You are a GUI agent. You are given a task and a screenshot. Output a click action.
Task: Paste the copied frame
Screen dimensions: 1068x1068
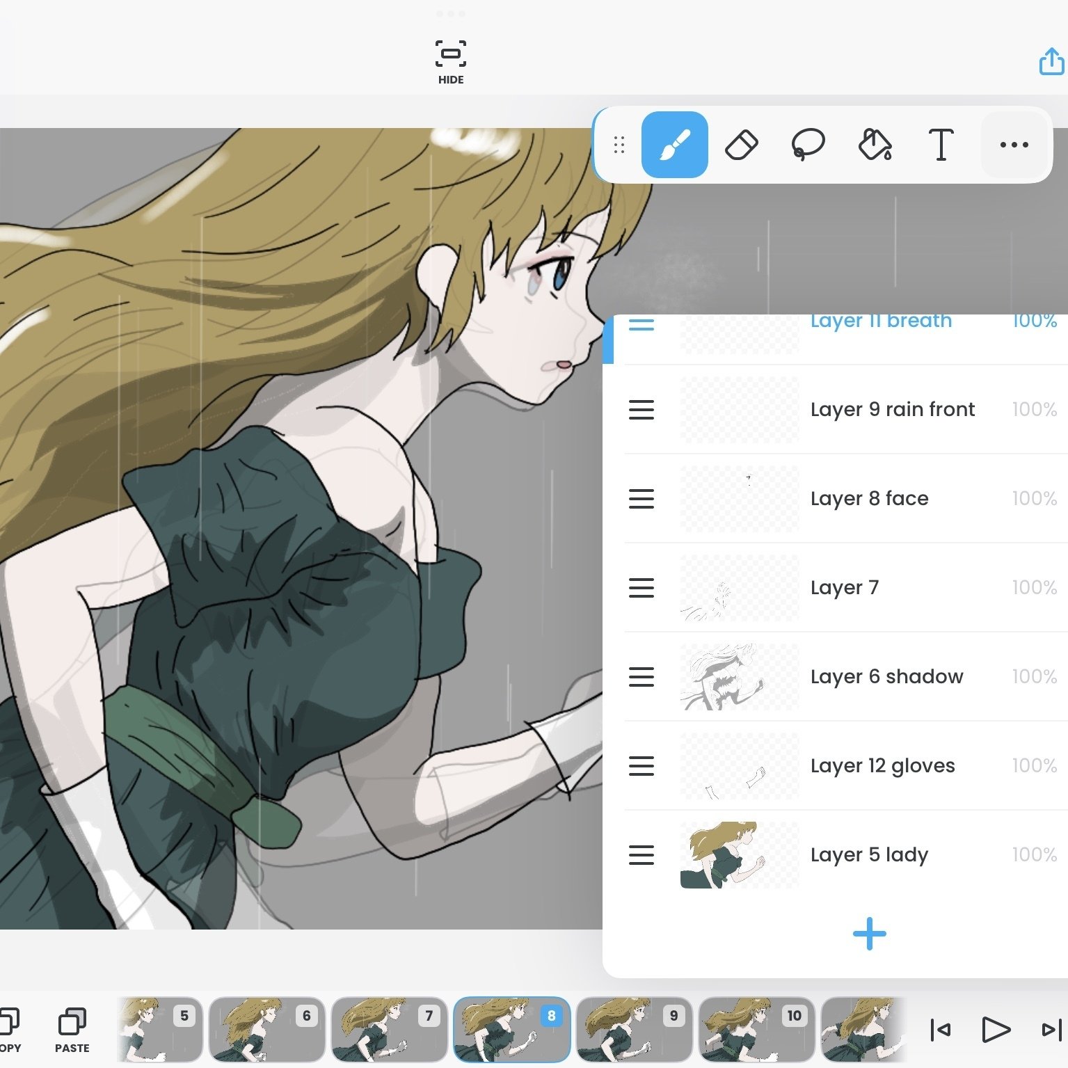click(72, 1030)
